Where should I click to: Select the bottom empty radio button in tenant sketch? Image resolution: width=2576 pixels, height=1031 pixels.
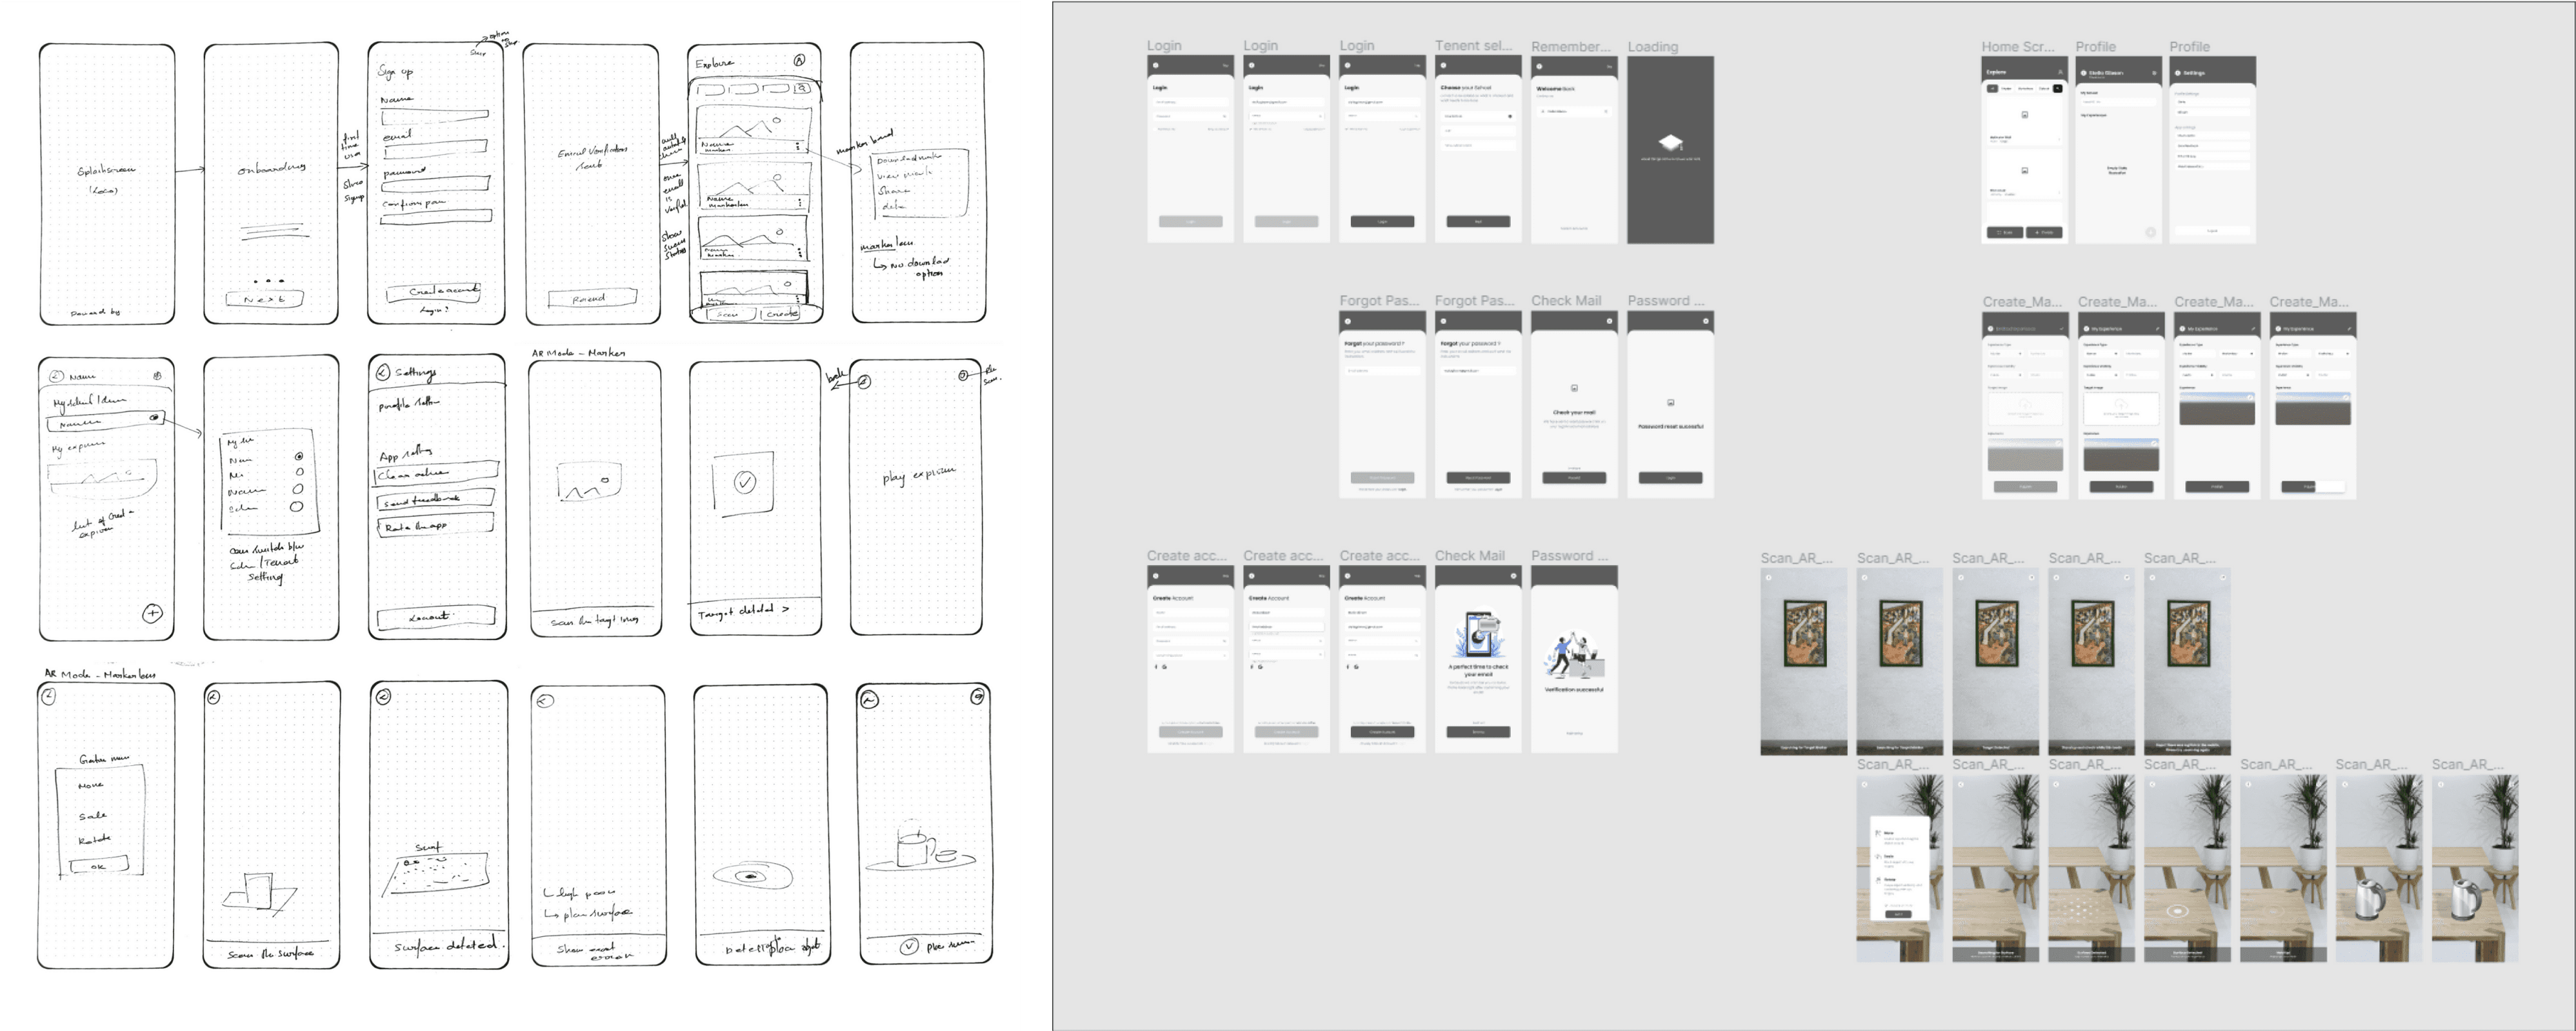tap(296, 507)
